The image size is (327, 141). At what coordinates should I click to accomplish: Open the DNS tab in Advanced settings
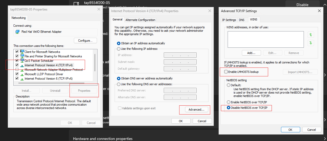coord(242,20)
